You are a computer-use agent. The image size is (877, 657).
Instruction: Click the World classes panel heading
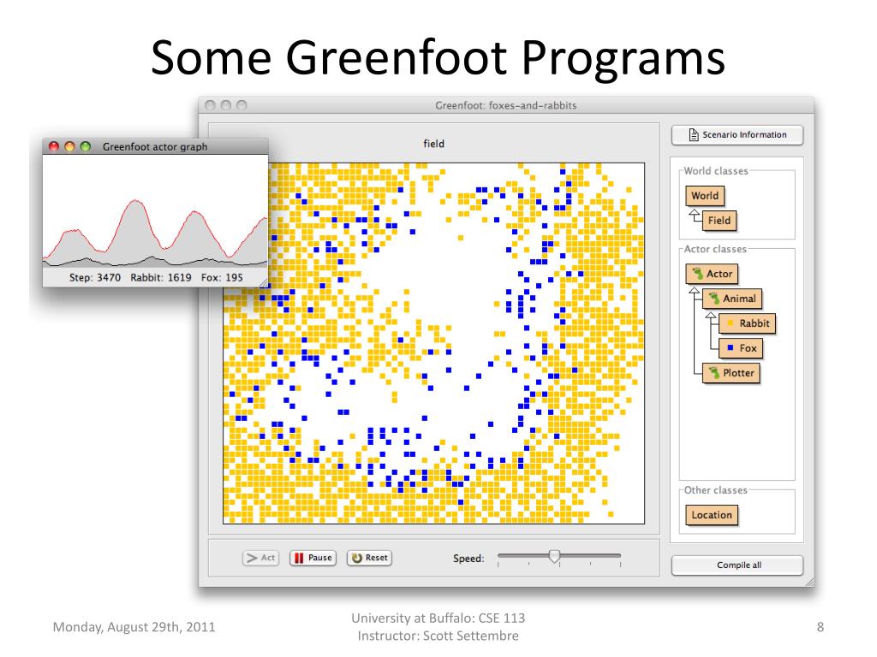[x=716, y=171]
